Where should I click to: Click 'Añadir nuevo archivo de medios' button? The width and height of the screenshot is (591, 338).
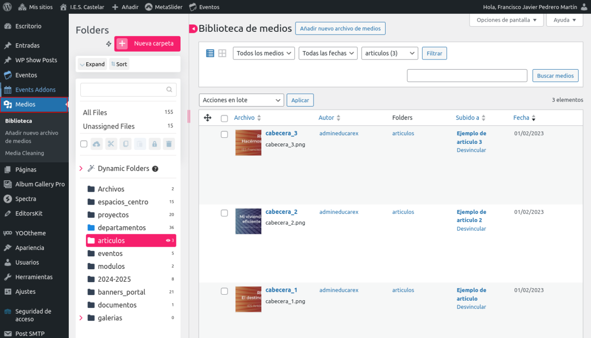340,29
